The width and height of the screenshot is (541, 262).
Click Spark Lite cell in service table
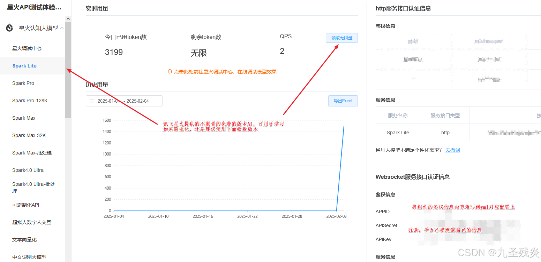(x=398, y=133)
